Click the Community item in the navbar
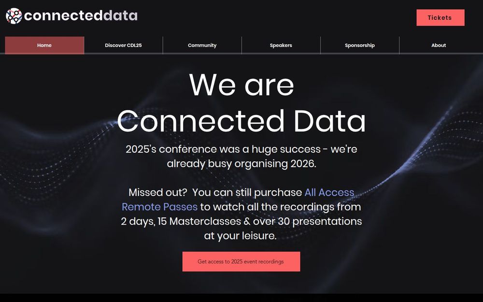483x302 pixels. click(x=202, y=45)
